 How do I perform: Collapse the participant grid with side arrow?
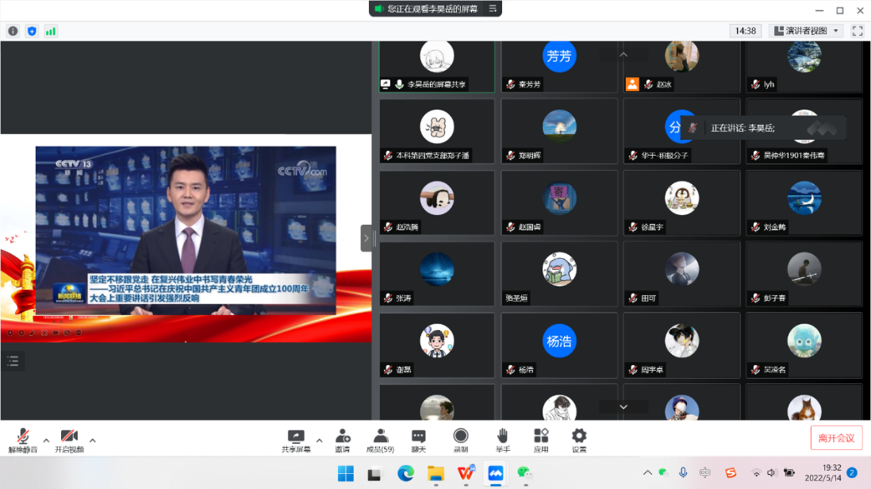point(366,238)
